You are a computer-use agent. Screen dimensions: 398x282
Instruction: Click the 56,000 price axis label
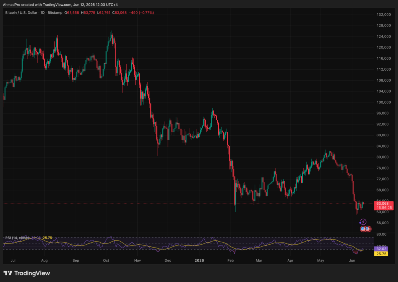click(382, 223)
